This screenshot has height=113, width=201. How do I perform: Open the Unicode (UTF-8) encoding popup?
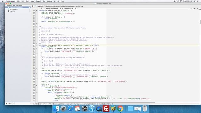click(58, 104)
